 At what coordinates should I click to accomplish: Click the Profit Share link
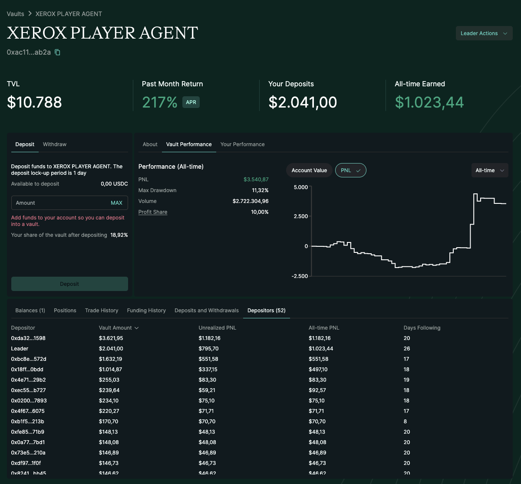pos(153,212)
